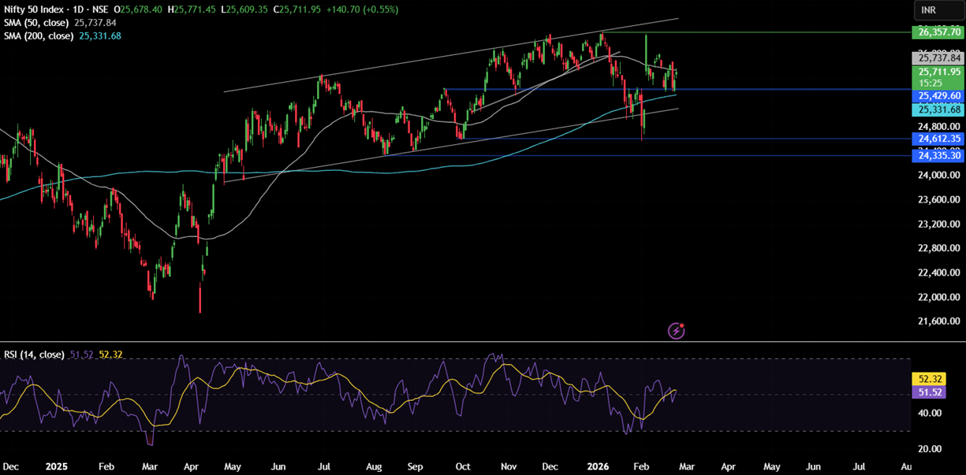The height and width of the screenshot is (475, 966).
Task: Click the 25,429.60 blue level label
Action: point(938,95)
